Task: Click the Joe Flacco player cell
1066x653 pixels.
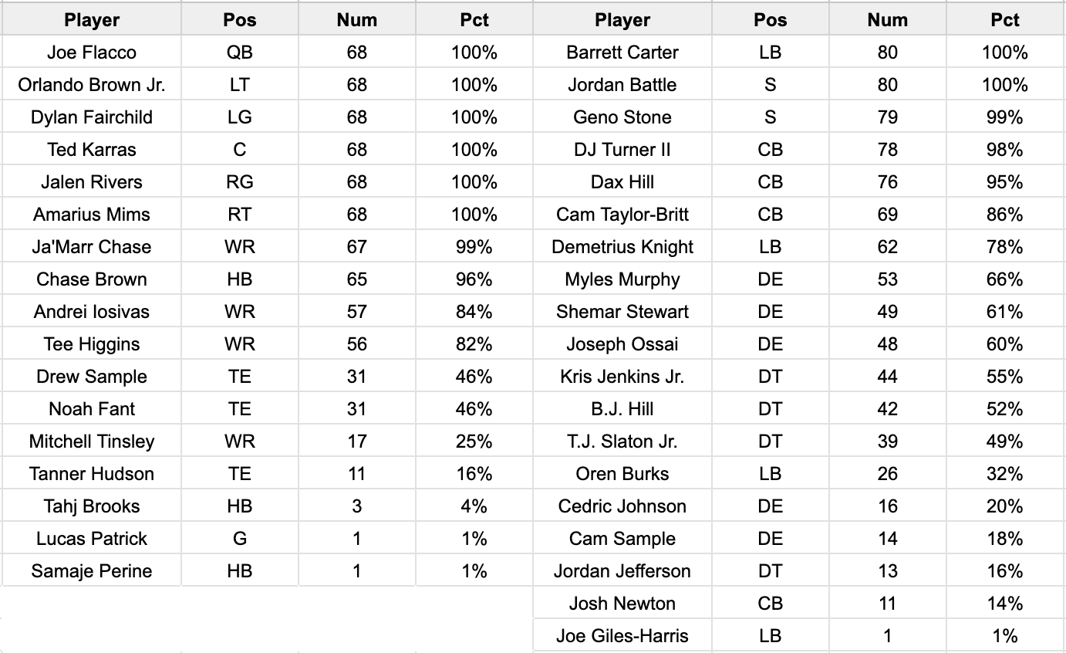Action: point(91,52)
